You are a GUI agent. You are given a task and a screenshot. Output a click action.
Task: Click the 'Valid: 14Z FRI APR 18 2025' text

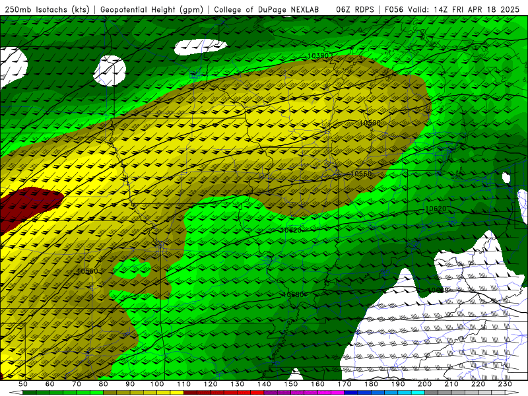464,10
